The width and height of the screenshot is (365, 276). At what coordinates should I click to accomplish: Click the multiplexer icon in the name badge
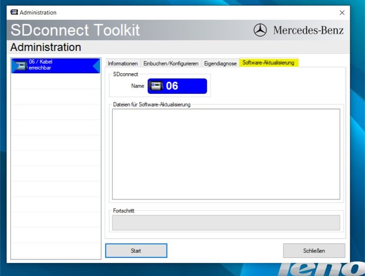156,86
